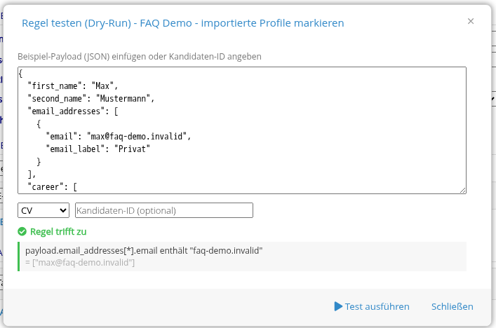Click the line "email_label": "Privat"
The image size is (496, 328).
tap(98, 149)
